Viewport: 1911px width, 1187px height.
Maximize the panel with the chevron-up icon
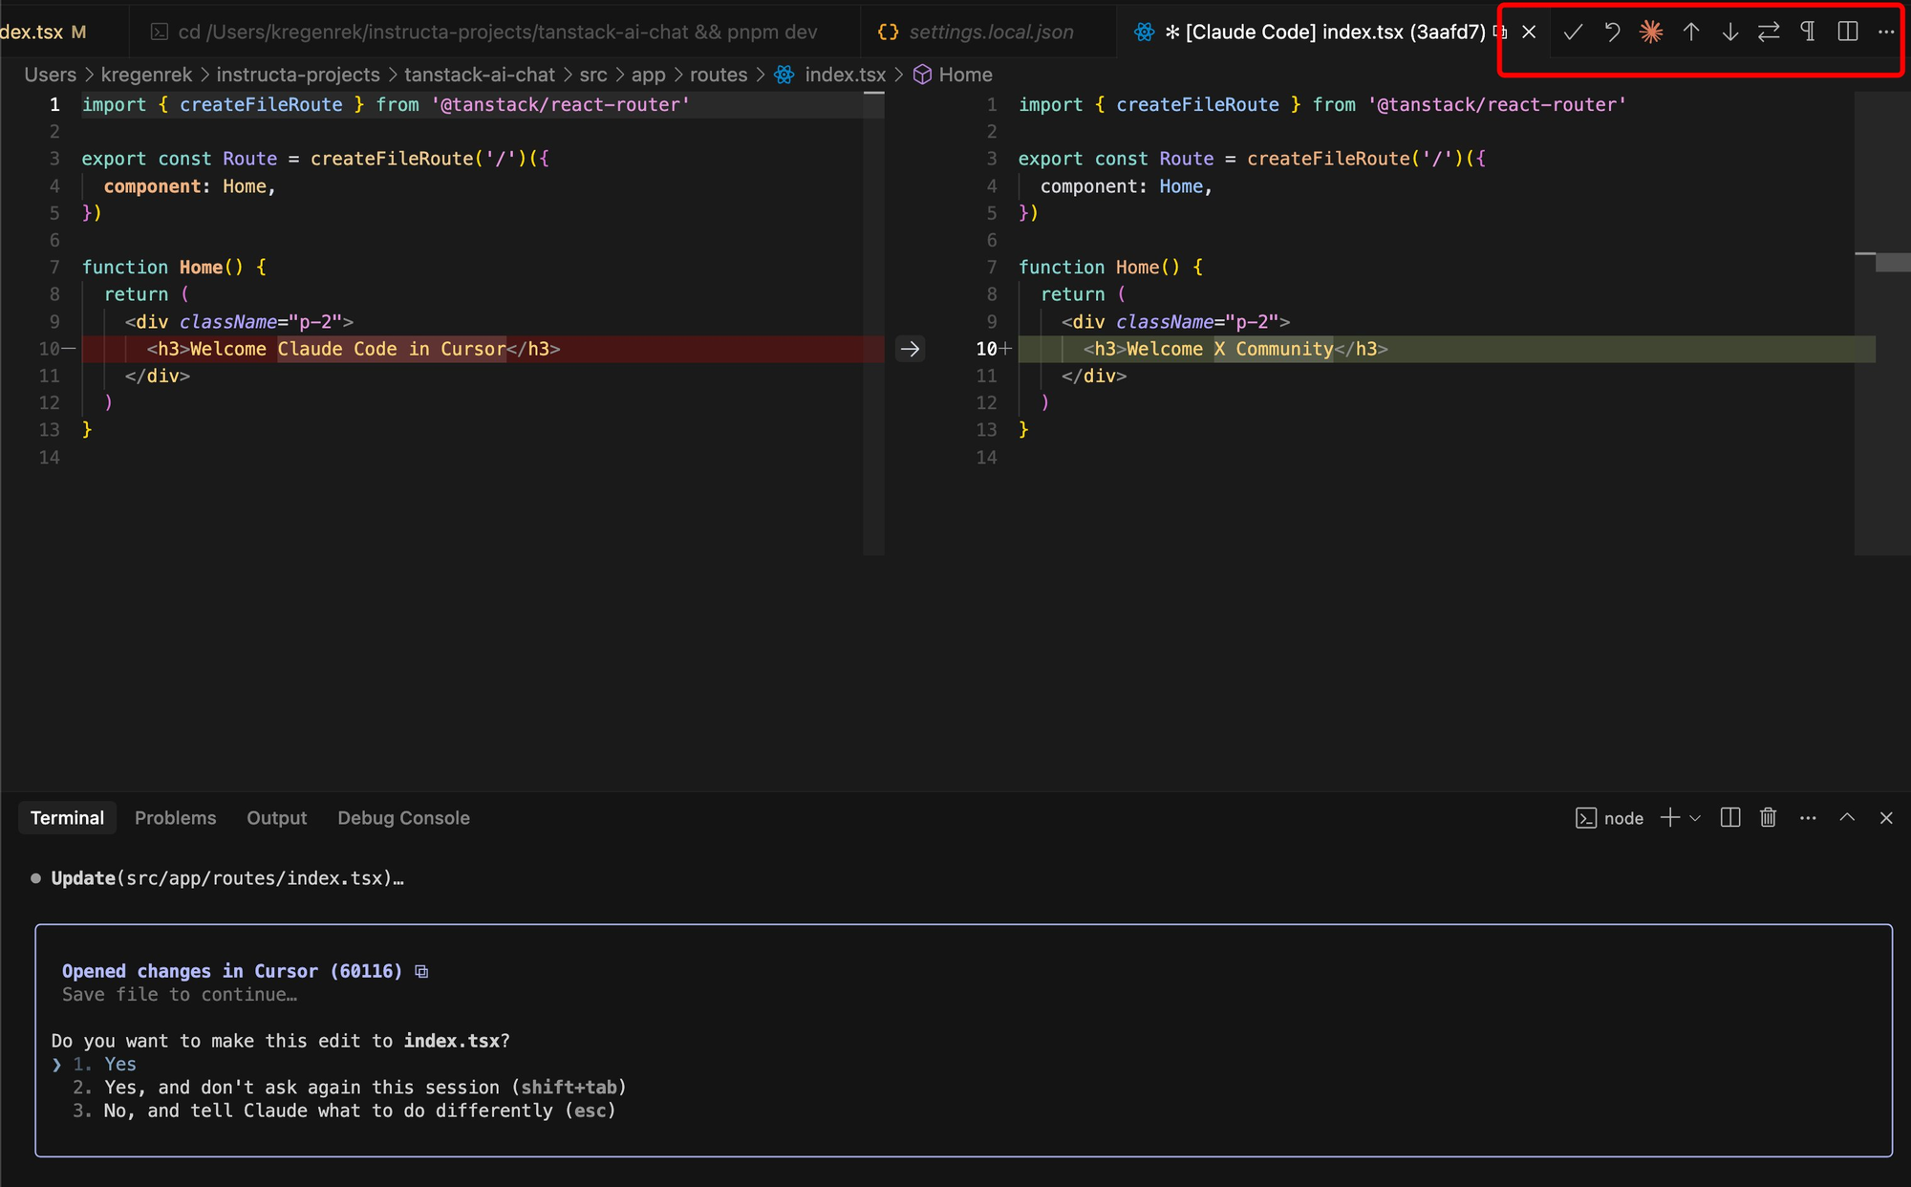pyautogui.click(x=1847, y=818)
